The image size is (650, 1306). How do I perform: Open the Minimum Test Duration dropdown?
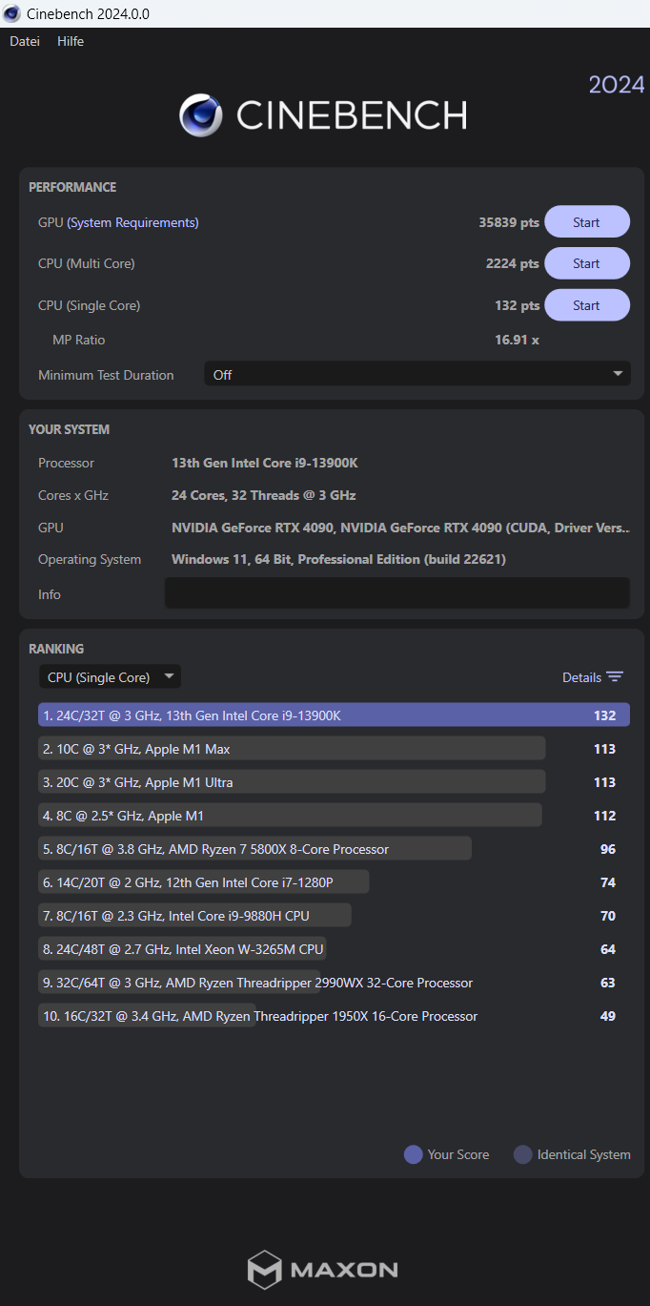[x=417, y=374]
